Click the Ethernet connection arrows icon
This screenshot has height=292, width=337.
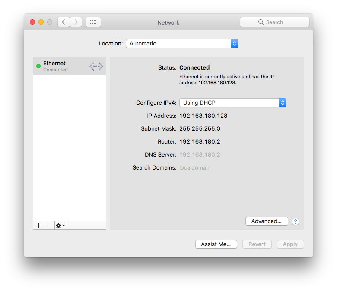[96, 66]
